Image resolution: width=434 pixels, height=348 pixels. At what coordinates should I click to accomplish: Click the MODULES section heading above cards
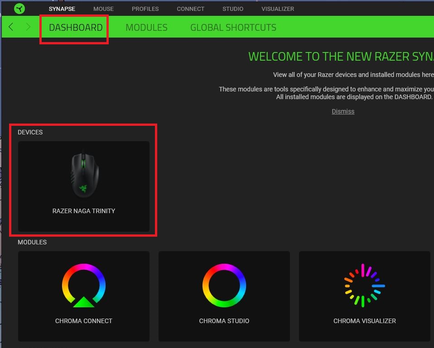coord(32,242)
